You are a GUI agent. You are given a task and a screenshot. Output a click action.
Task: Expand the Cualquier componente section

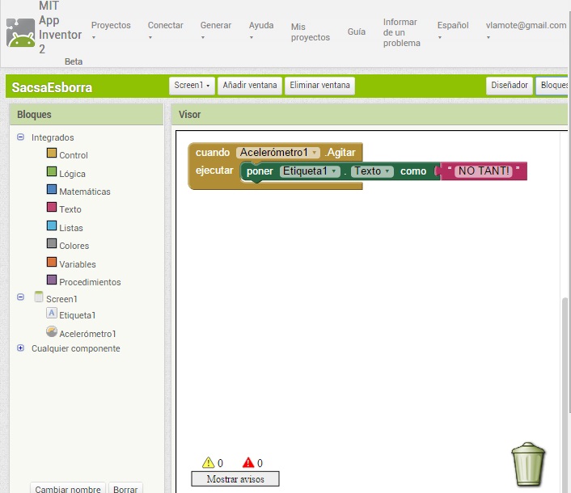[x=21, y=348]
